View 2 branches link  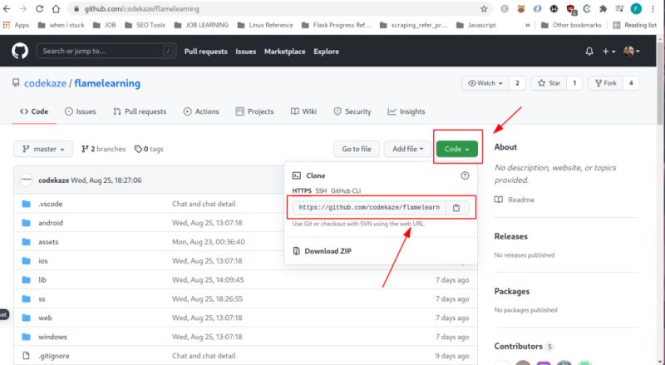[103, 149]
